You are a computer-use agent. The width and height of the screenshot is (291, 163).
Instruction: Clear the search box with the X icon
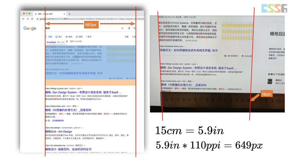point(122,28)
